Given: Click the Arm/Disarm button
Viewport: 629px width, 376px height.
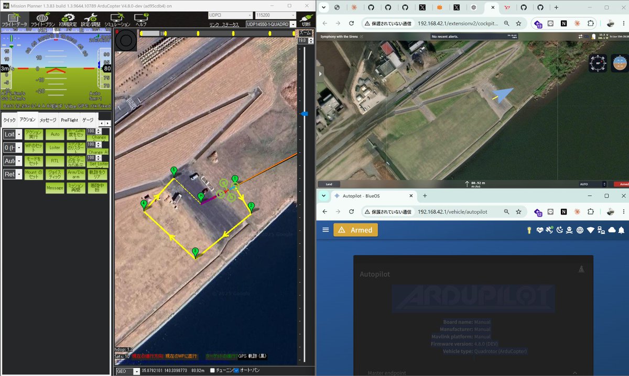Looking at the screenshot, I should [76, 174].
